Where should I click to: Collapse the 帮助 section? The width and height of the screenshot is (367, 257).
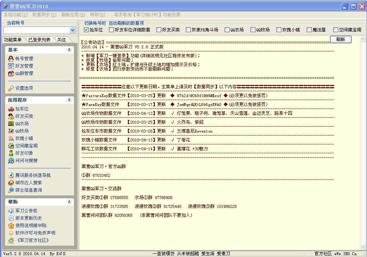pos(69,202)
